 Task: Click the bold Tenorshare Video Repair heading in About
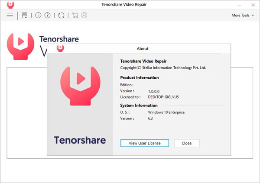pyautogui.click(x=143, y=61)
